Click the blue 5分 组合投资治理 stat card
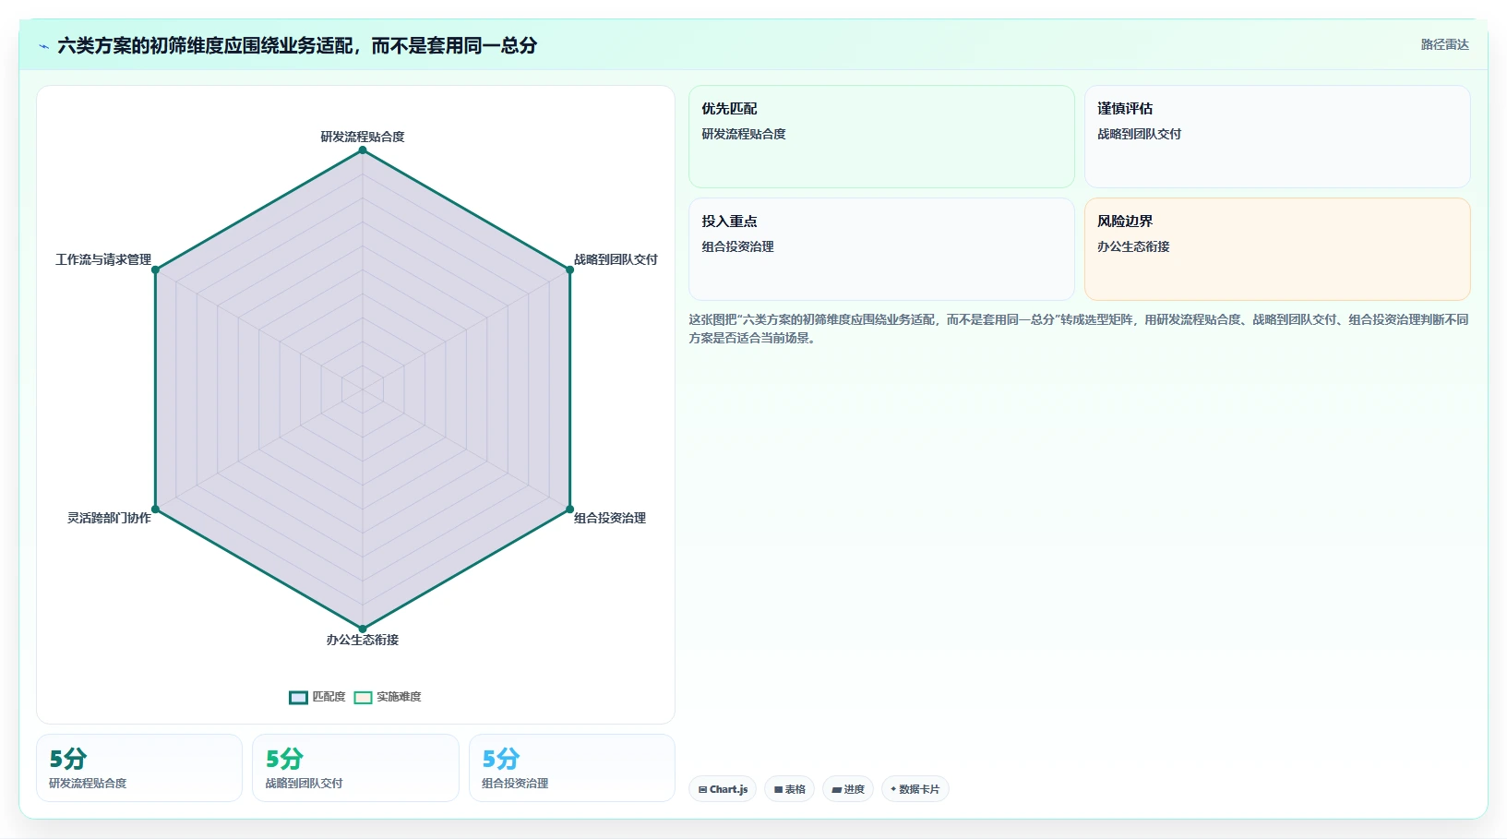The width and height of the screenshot is (1507, 839). 572,768
